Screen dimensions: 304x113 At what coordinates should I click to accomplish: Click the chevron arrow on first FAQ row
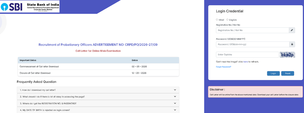pos(175,90)
